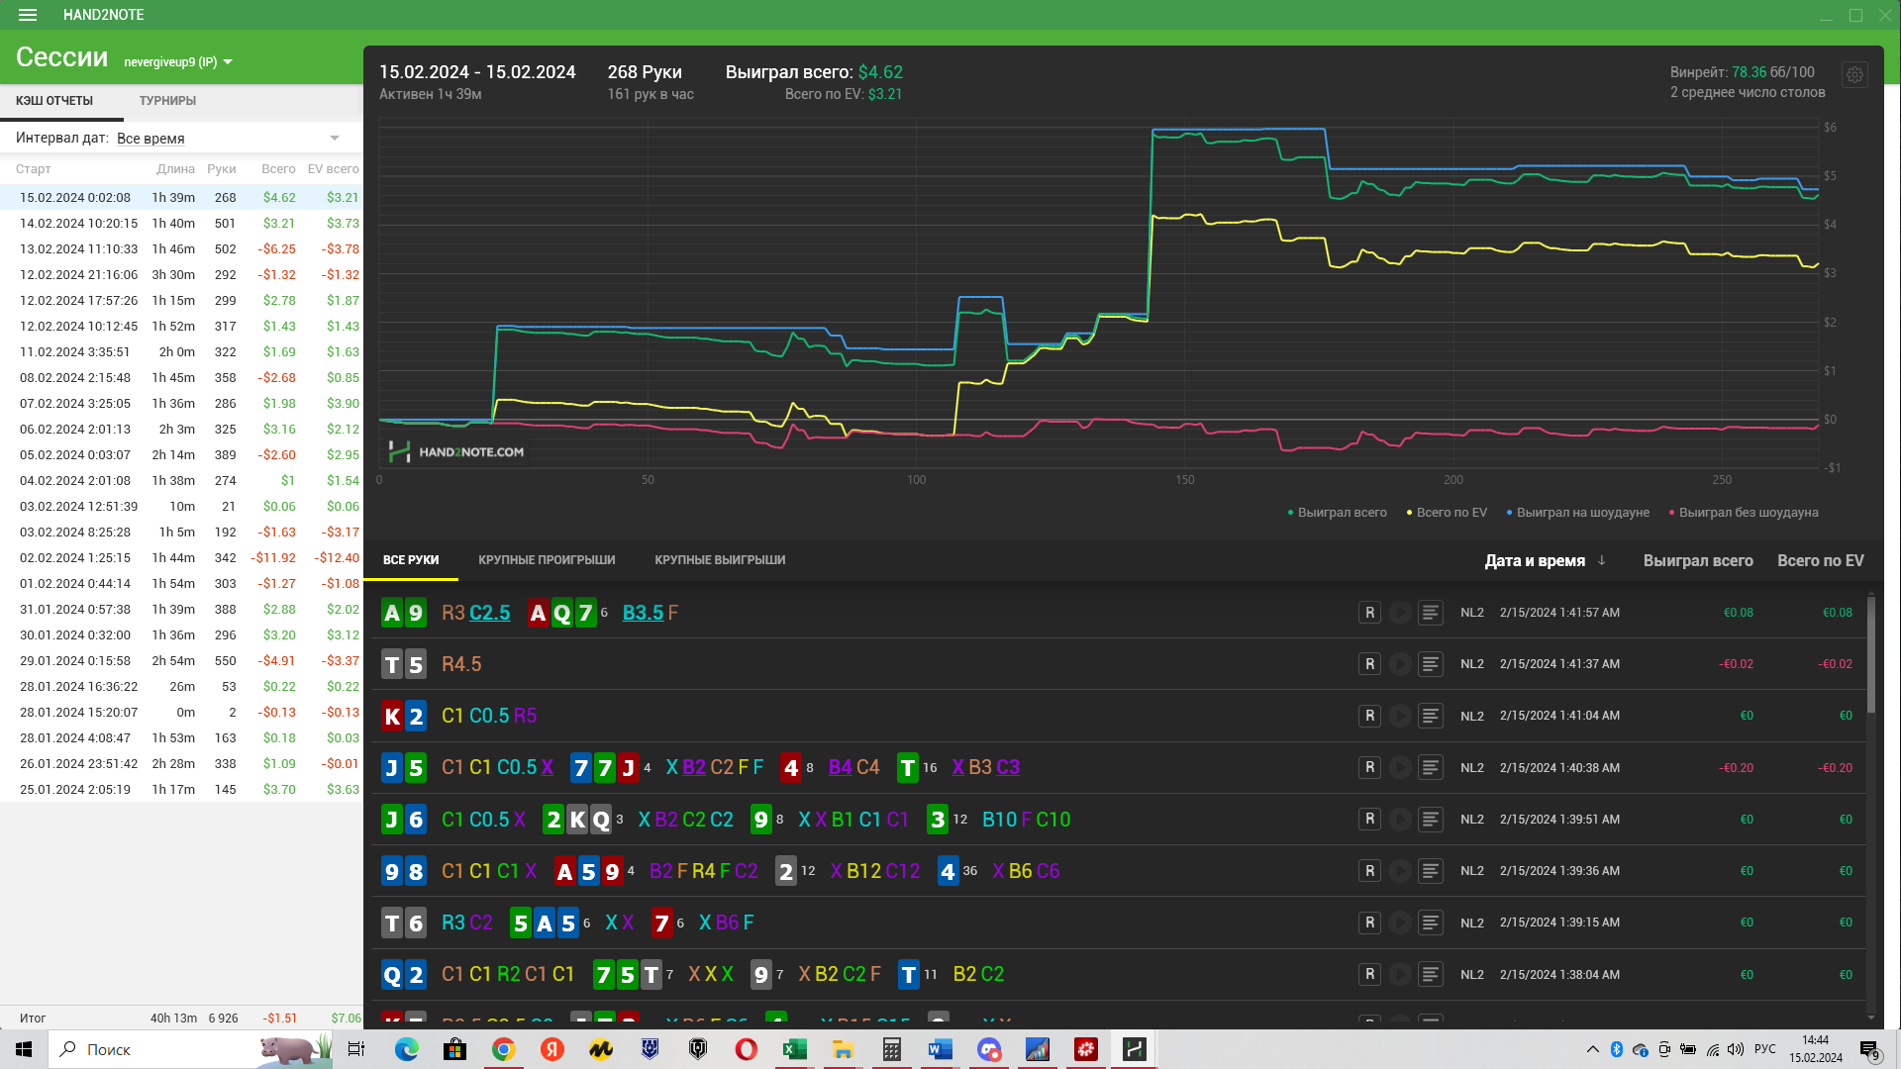The image size is (1901, 1069).
Task: Open the hamburger main menu
Action: coord(28,15)
